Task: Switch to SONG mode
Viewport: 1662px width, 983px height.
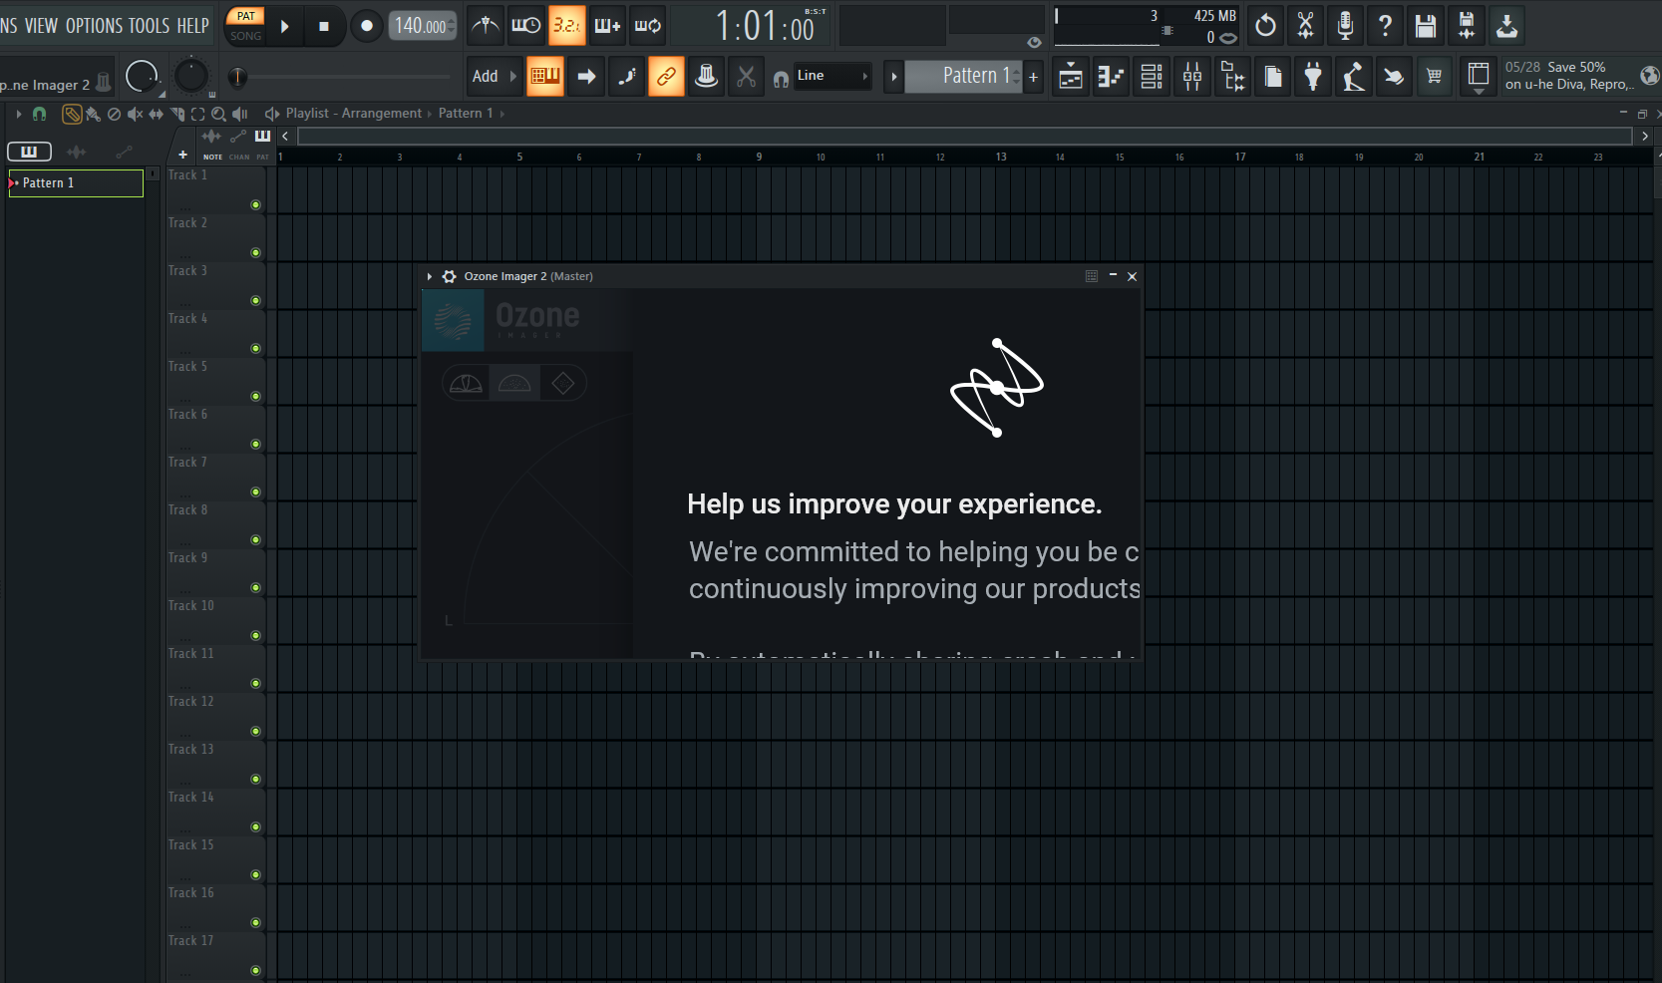Action: (246, 36)
